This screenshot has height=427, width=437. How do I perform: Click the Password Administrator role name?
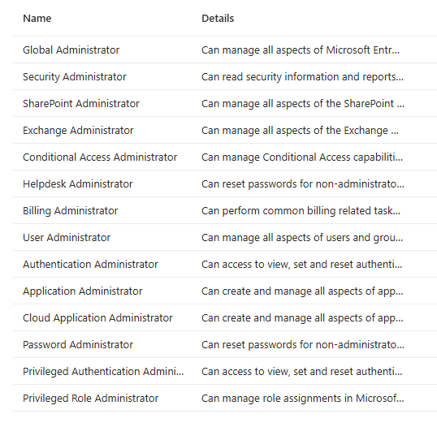coord(78,344)
